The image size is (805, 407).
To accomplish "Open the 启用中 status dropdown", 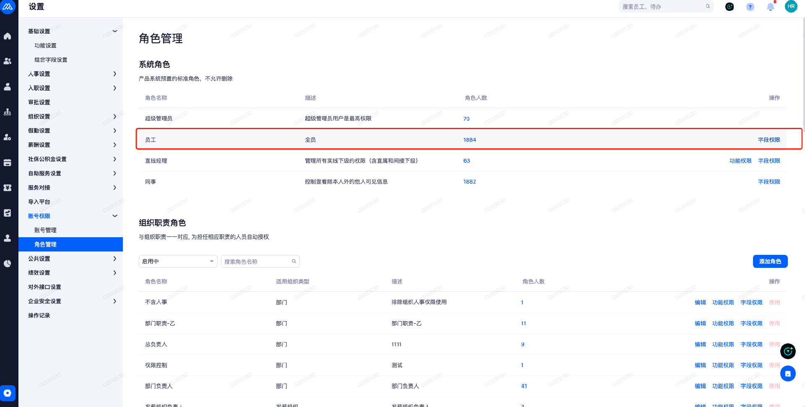I will coord(178,262).
